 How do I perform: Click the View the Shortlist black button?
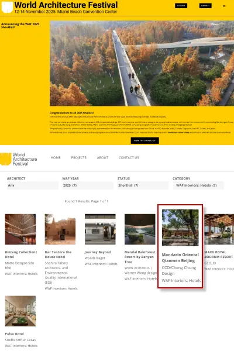(145, 140)
